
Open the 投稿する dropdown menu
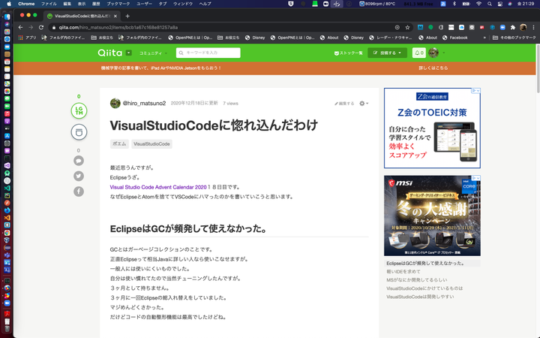(x=387, y=53)
